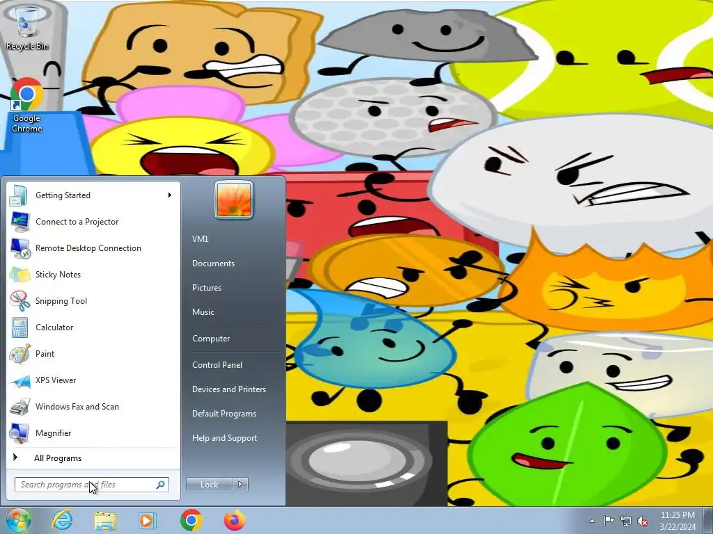Open Recycle Bin desktop icon

pos(27,26)
